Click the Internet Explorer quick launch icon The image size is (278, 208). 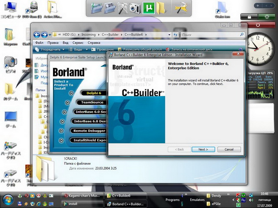click(x=38, y=204)
